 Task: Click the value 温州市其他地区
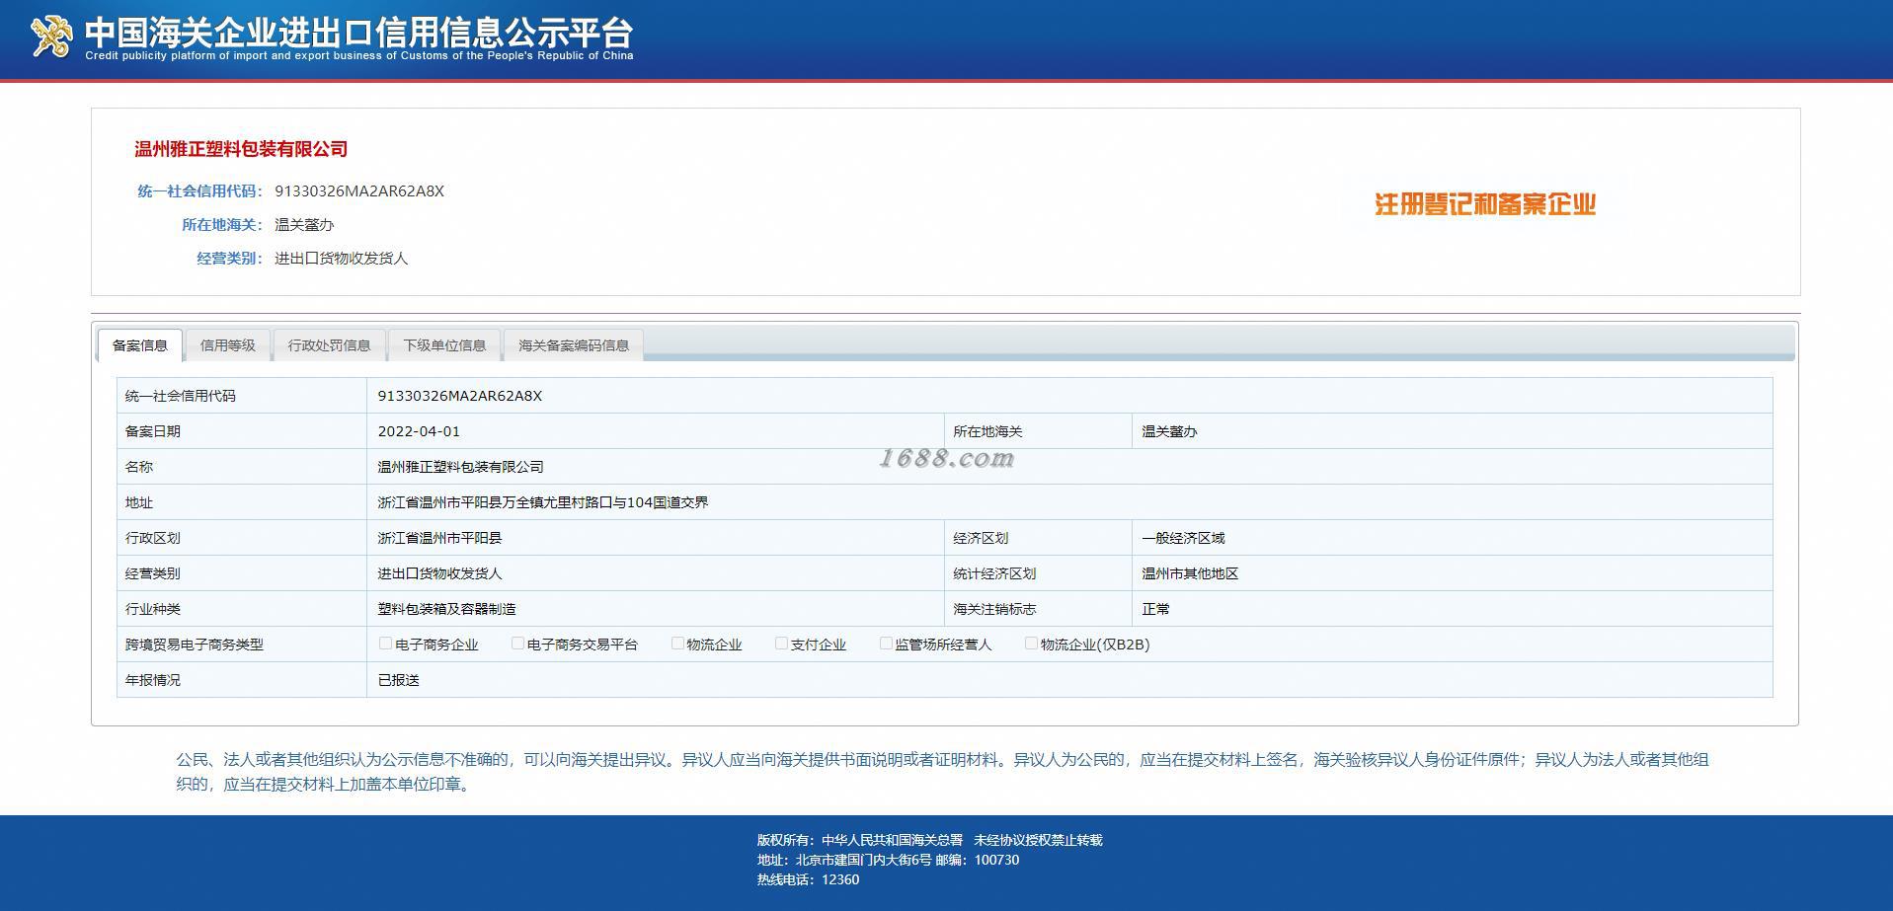pyautogui.click(x=1190, y=573)
